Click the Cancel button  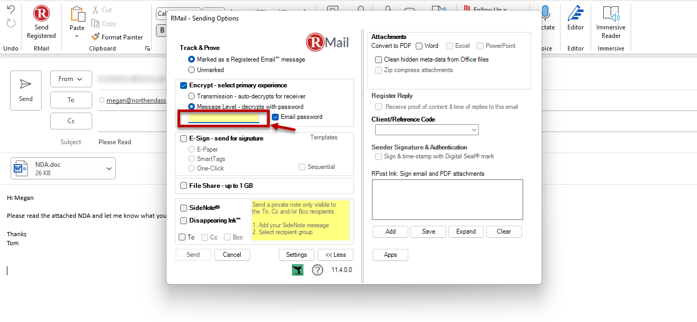232,255
